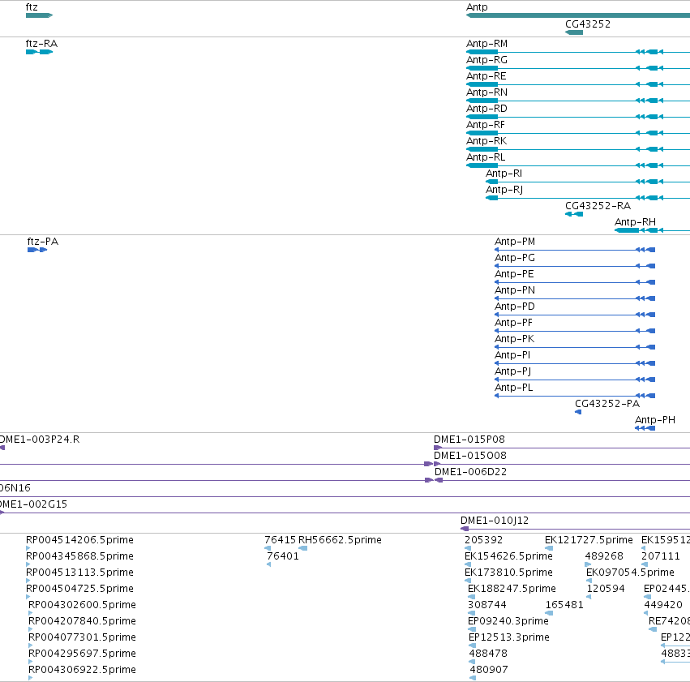Screen dimensions: 690x682
Task: Open the RP004295697.5prime EST label
Action: click(x=82, y=654)
